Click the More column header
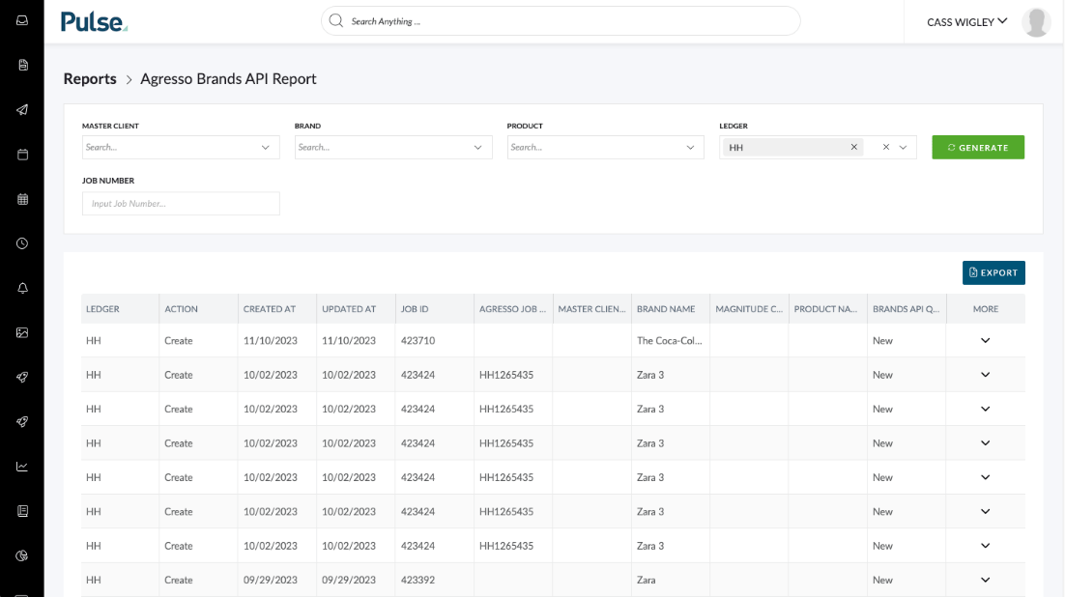The width and height of the screenshot is (1065, 597). [986, 309]
